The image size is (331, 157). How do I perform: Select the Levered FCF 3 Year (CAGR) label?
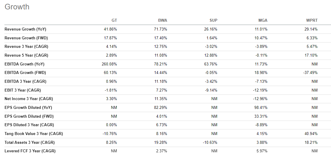click(30, 151)
